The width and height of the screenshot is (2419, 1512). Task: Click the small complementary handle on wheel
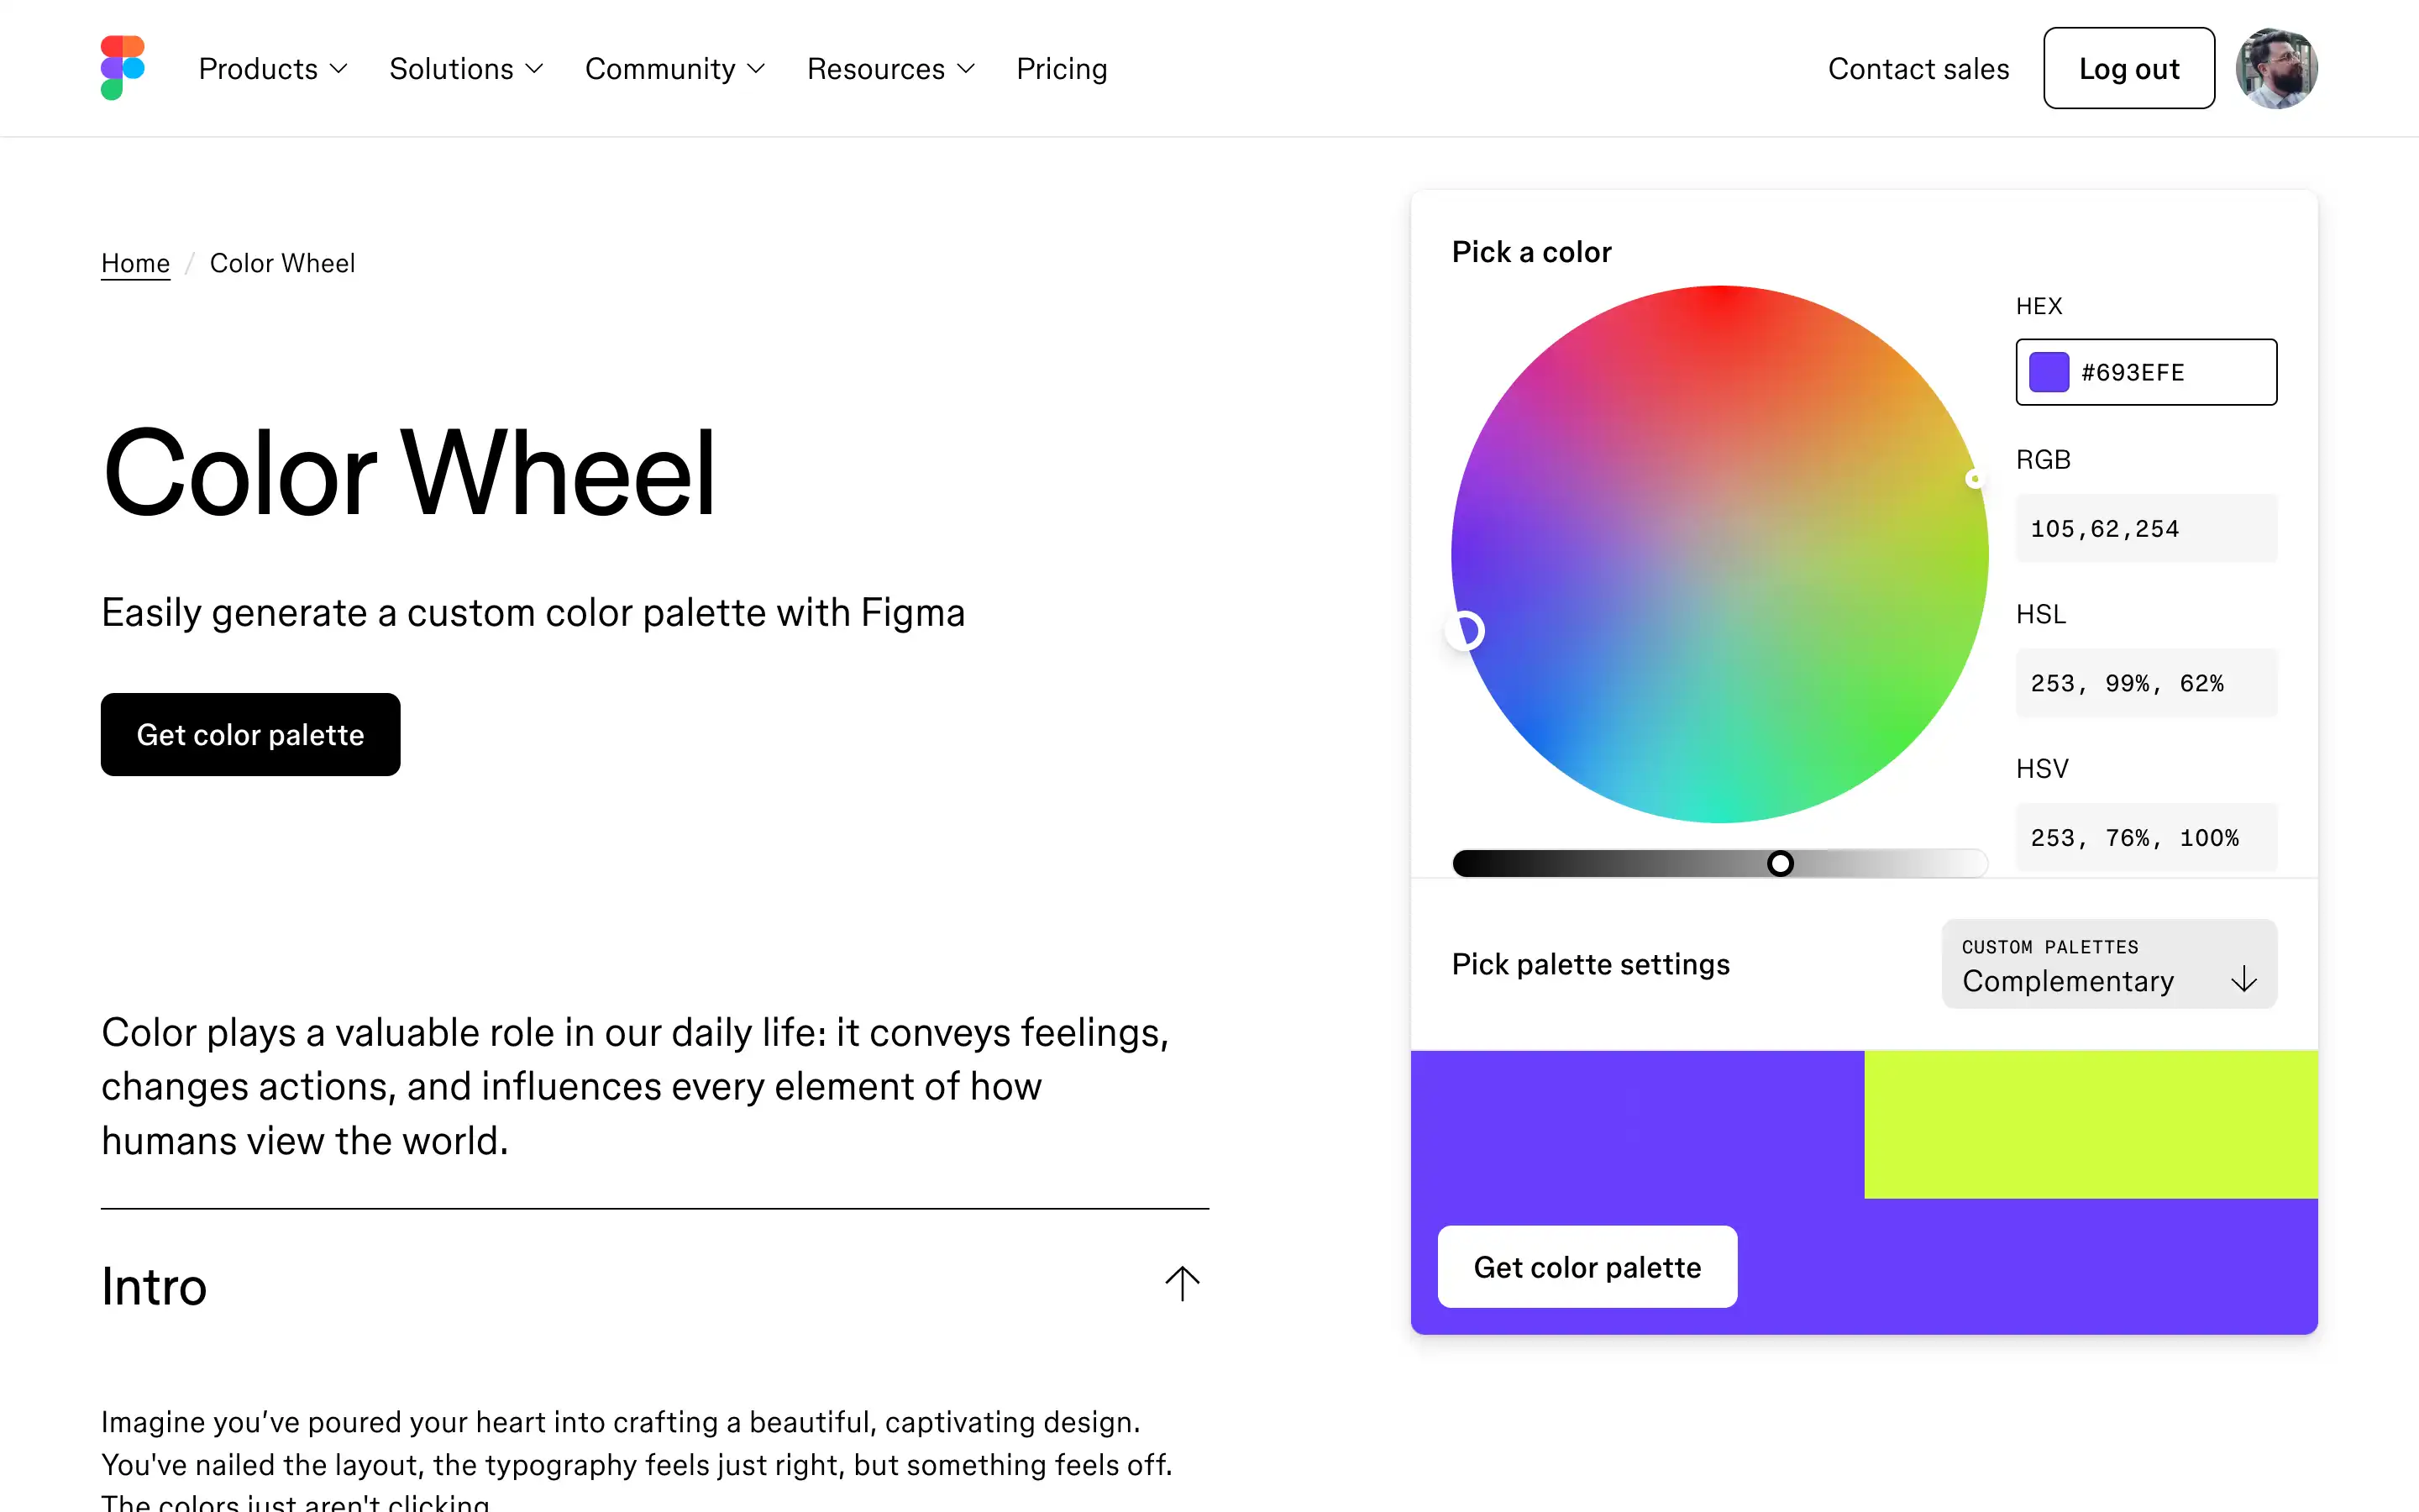click(x=1976, y=479)
